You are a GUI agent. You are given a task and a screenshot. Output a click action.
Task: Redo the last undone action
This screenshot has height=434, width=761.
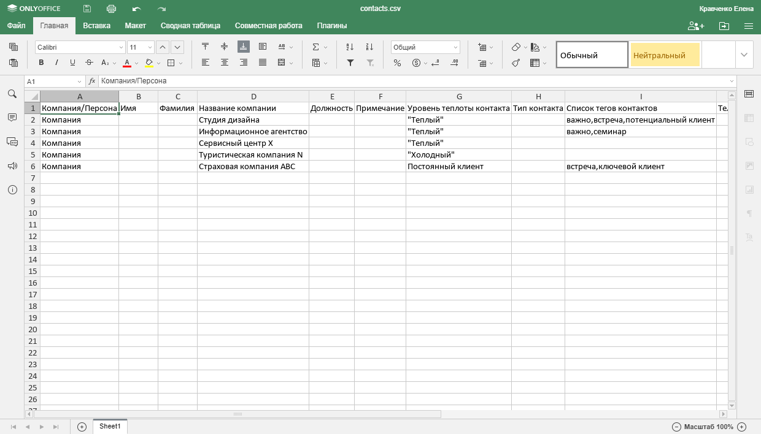click(161, 9)
